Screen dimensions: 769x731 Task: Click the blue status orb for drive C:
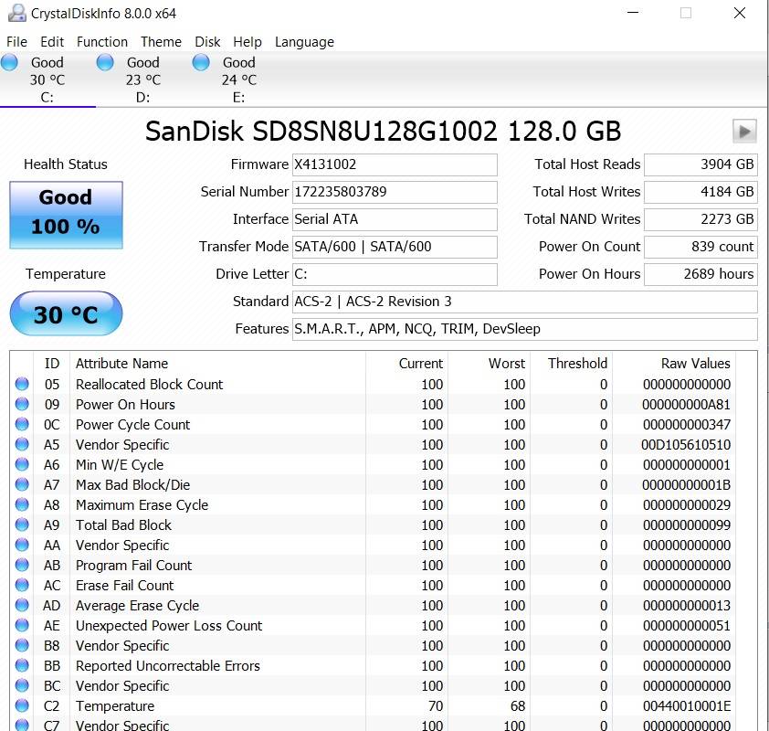tap(10, 62)
